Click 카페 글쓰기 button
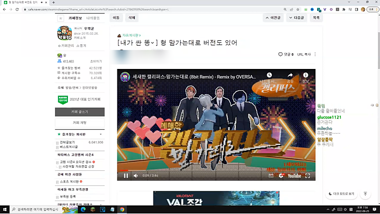This screenshot has height=214, width=380. 80,112
